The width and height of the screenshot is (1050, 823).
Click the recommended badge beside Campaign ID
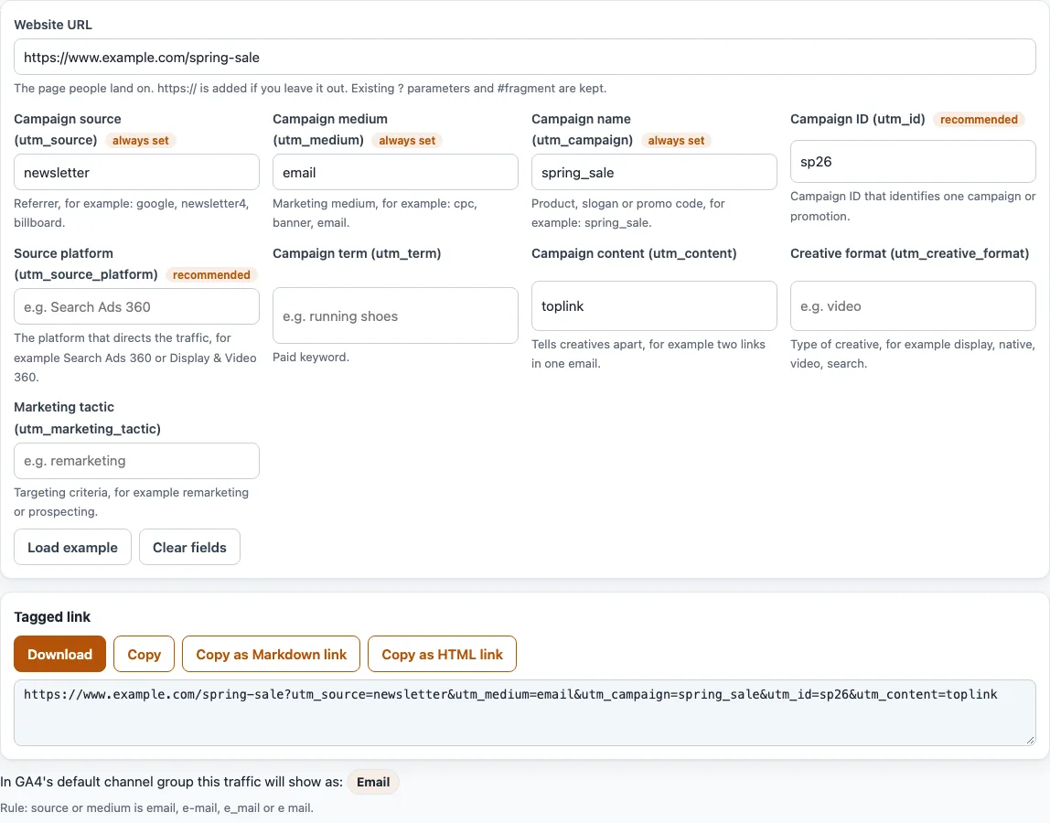(979, 119)
